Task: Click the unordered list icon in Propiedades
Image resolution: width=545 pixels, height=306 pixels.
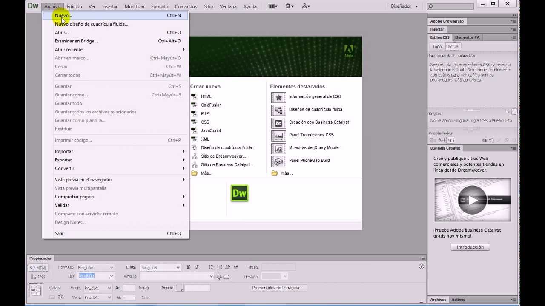Action: coord(211,267)
